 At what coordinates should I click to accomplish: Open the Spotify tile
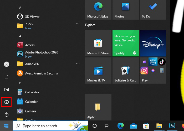125,43
